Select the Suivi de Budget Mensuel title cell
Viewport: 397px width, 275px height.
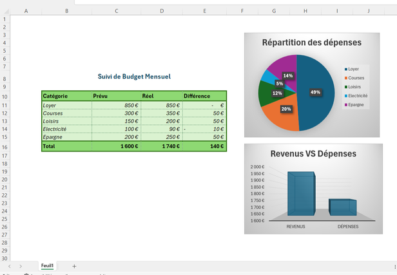coord(134,77)
